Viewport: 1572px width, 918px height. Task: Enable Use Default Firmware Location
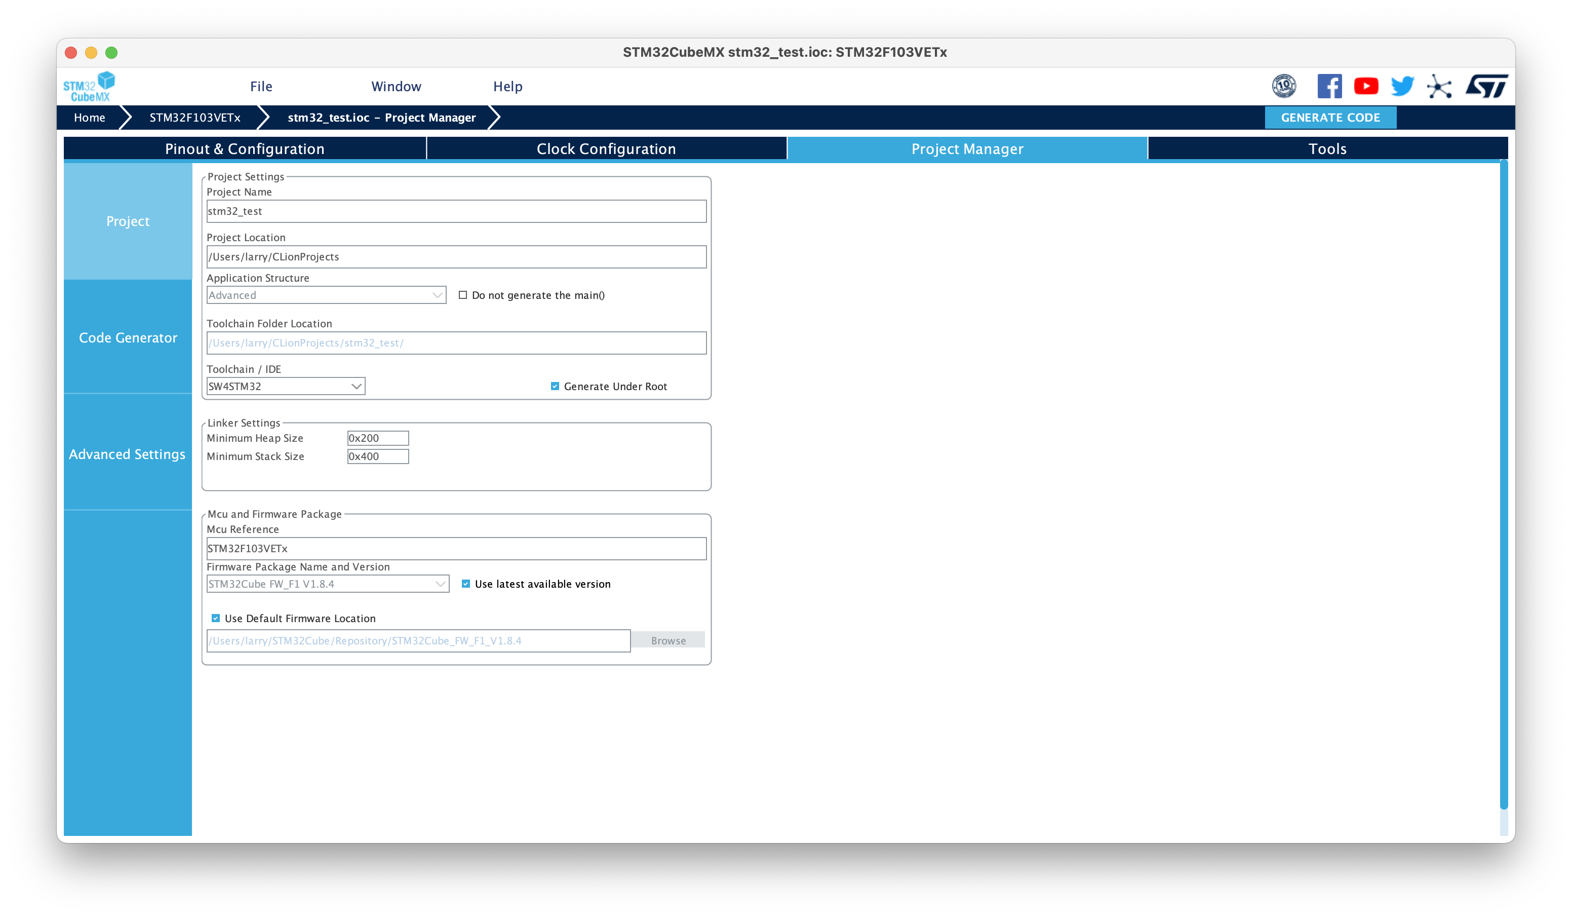coord(215,618)
